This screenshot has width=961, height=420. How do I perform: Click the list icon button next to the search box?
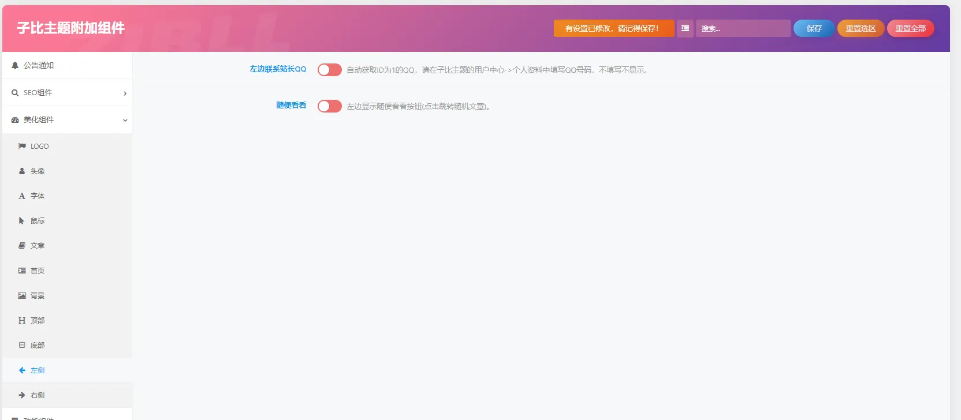tap(685, 28)
